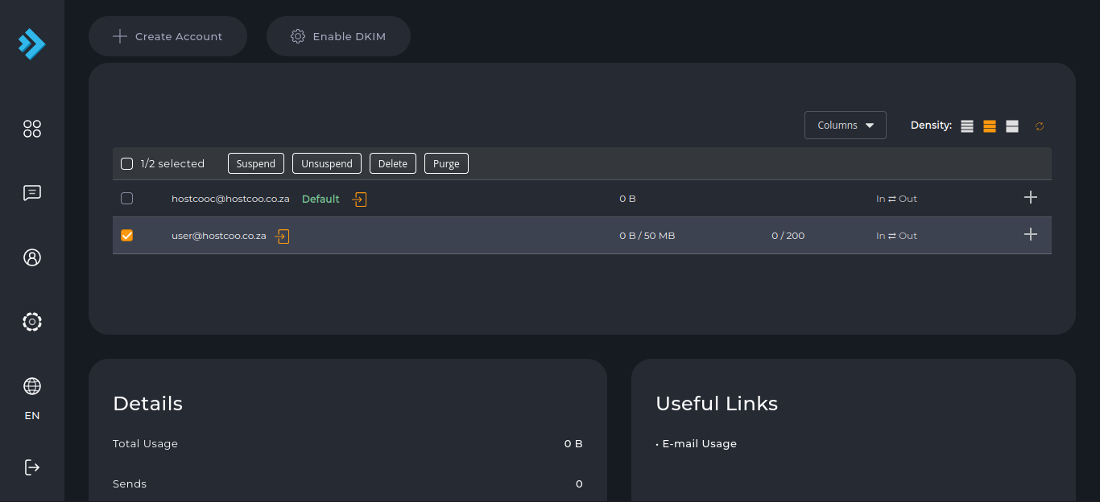Select the medium density icon
The image size is (1100, 502).
(990, 126)
